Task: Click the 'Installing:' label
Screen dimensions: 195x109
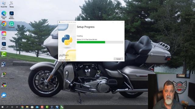Action: click(x=80, y=36)
